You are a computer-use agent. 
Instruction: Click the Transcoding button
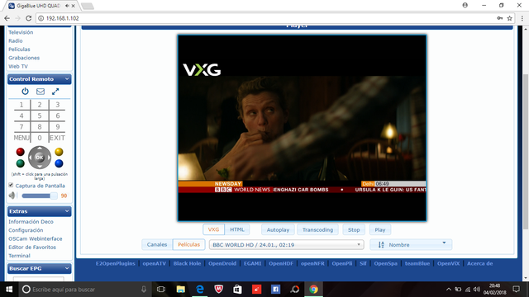(x=317, y=229)
